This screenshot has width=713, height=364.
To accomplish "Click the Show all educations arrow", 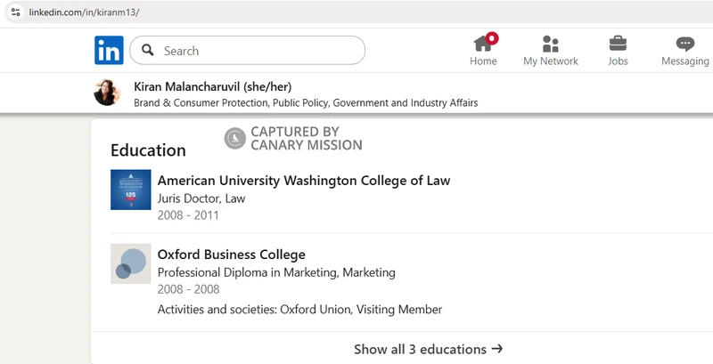I will pos(497,349).
